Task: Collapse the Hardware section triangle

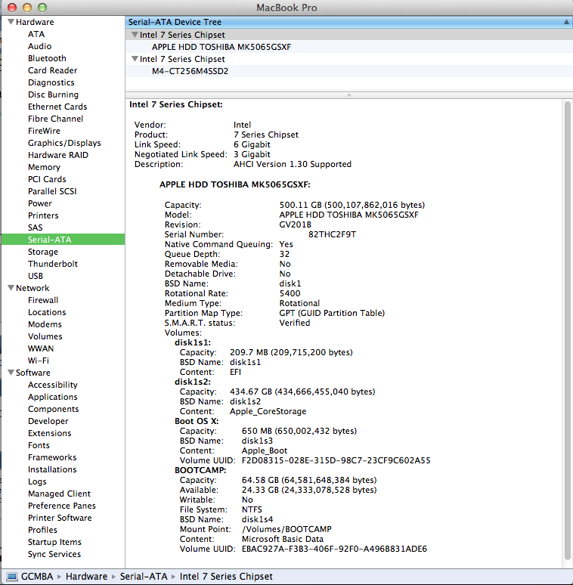Action: pyautogui.click(x=11, y=22)
